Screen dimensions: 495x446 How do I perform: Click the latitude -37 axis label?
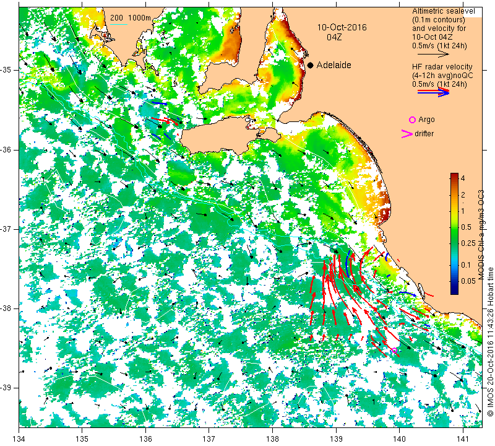(x=6, y=229)
